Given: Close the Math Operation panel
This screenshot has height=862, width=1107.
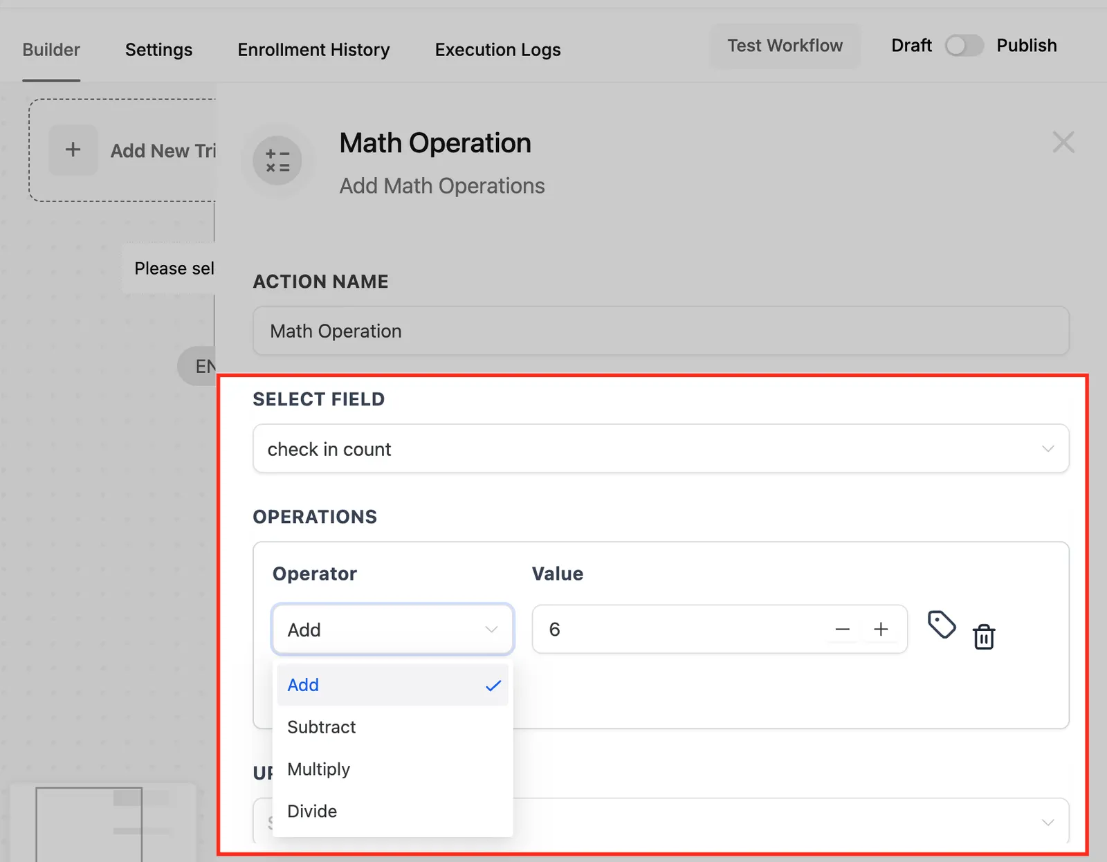Looking at the screenshot, I should (x=1063, y=143).
